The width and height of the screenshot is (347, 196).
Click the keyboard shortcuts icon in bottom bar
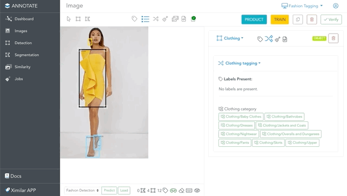(x=189, y=191)
